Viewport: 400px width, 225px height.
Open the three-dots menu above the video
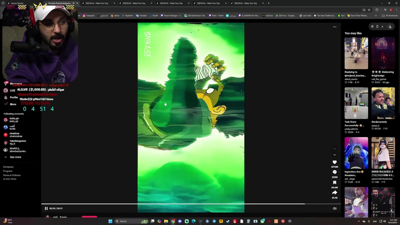coord(334,27)
